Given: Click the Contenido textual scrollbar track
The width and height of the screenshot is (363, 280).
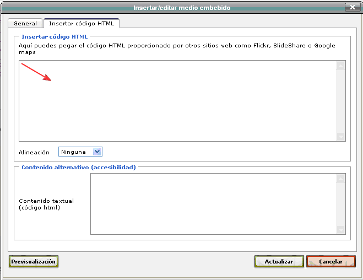Looking at the screenshot, I should coord(341,204).
